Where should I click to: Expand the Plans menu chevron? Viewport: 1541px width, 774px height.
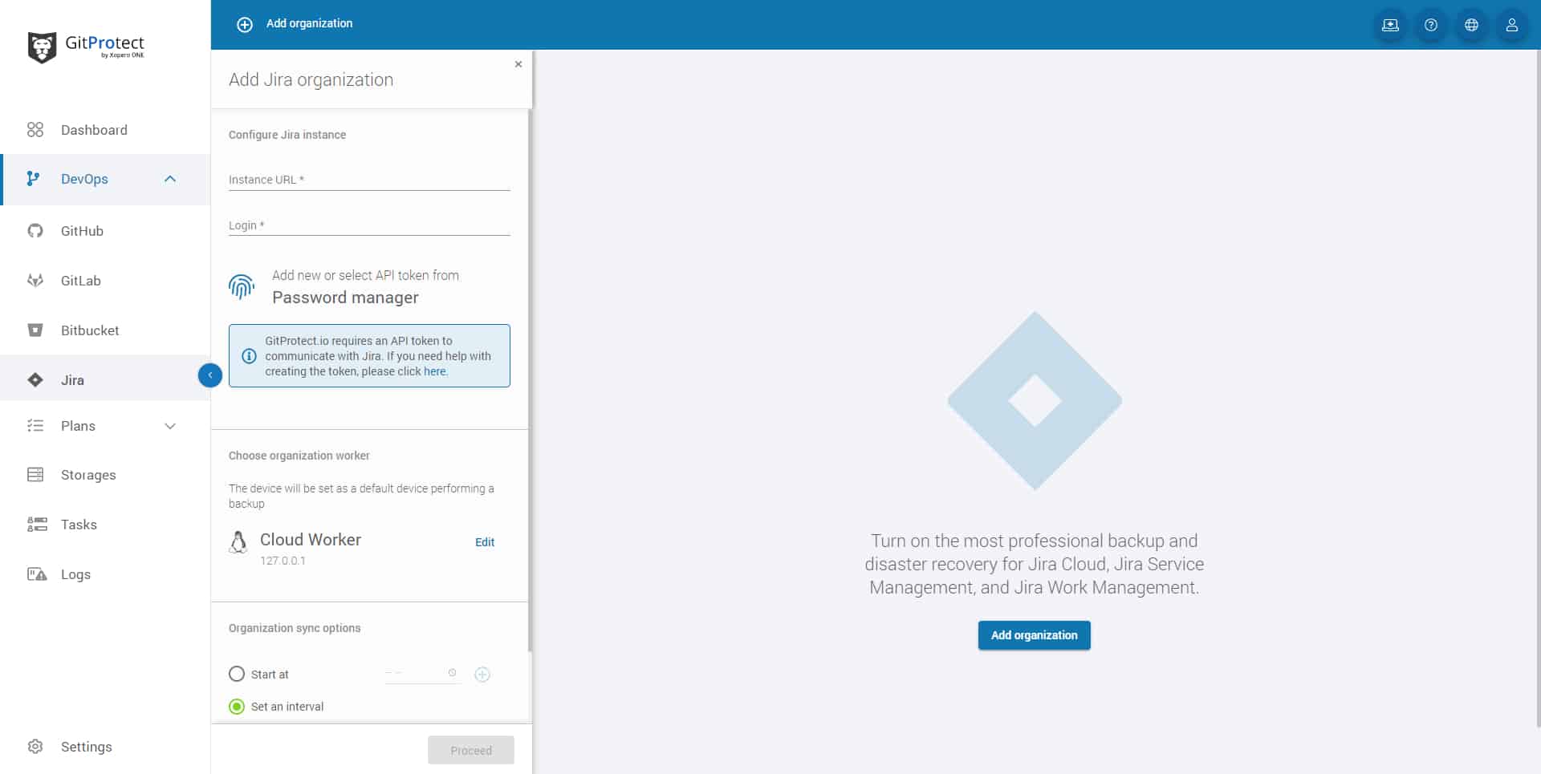coord(170,426)
